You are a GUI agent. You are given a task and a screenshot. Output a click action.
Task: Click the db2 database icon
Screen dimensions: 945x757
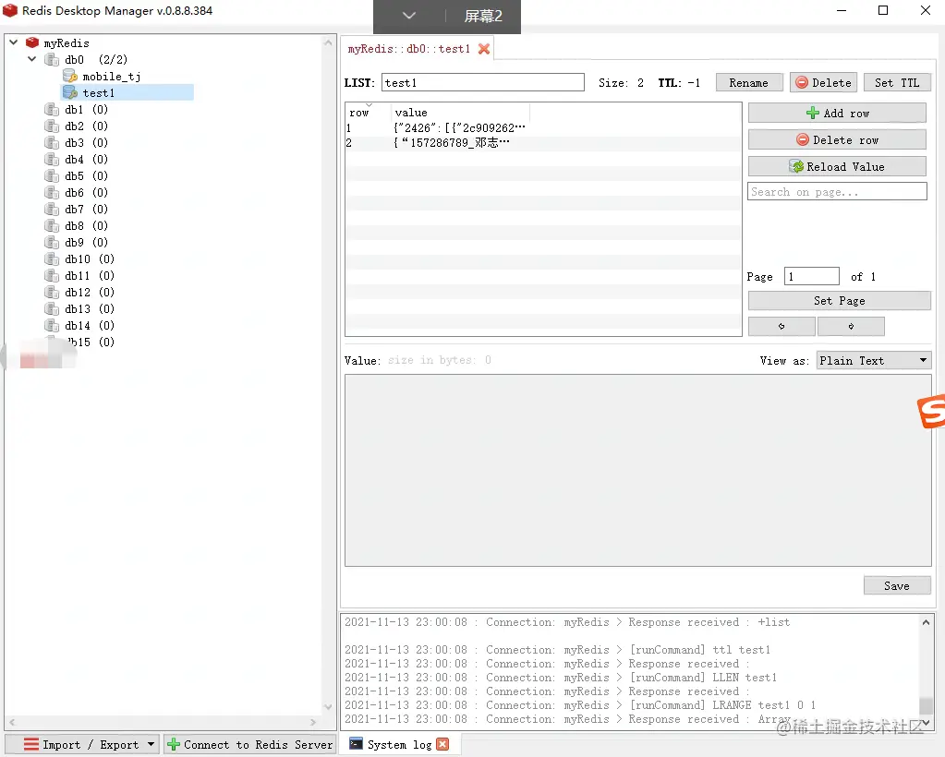click(52, 126)
